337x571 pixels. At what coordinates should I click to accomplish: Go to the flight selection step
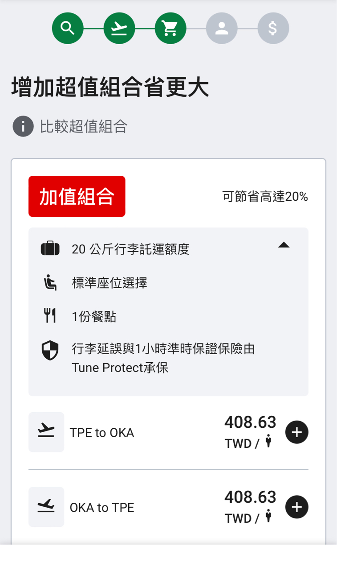pyautogui.click(x=119, y=28)
